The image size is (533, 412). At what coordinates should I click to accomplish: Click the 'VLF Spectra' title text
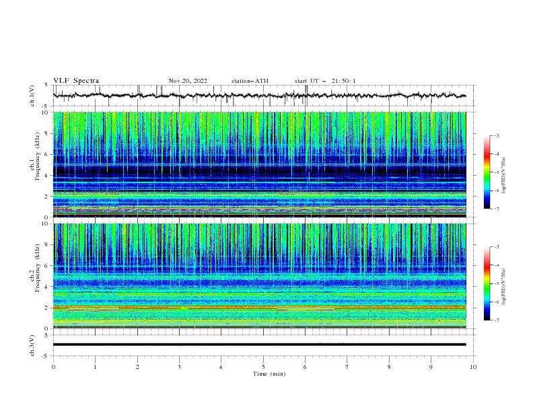76,81
